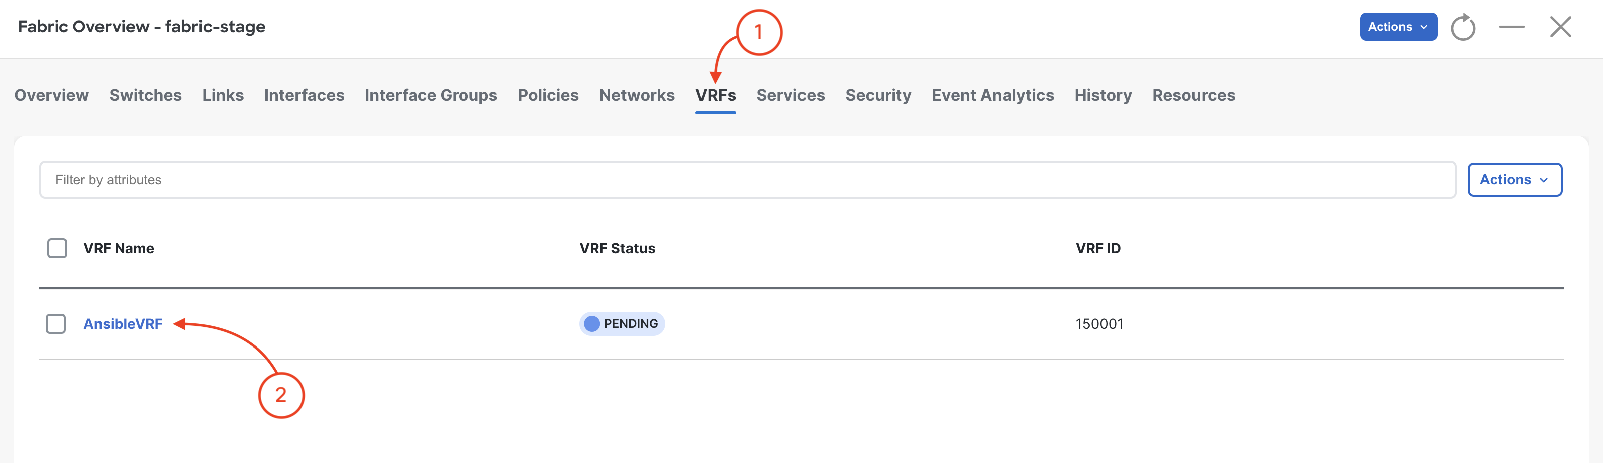Expand the outlined Actions menu beside filter
This screenshot has width=1603, height=463.
click(1515, 180)
